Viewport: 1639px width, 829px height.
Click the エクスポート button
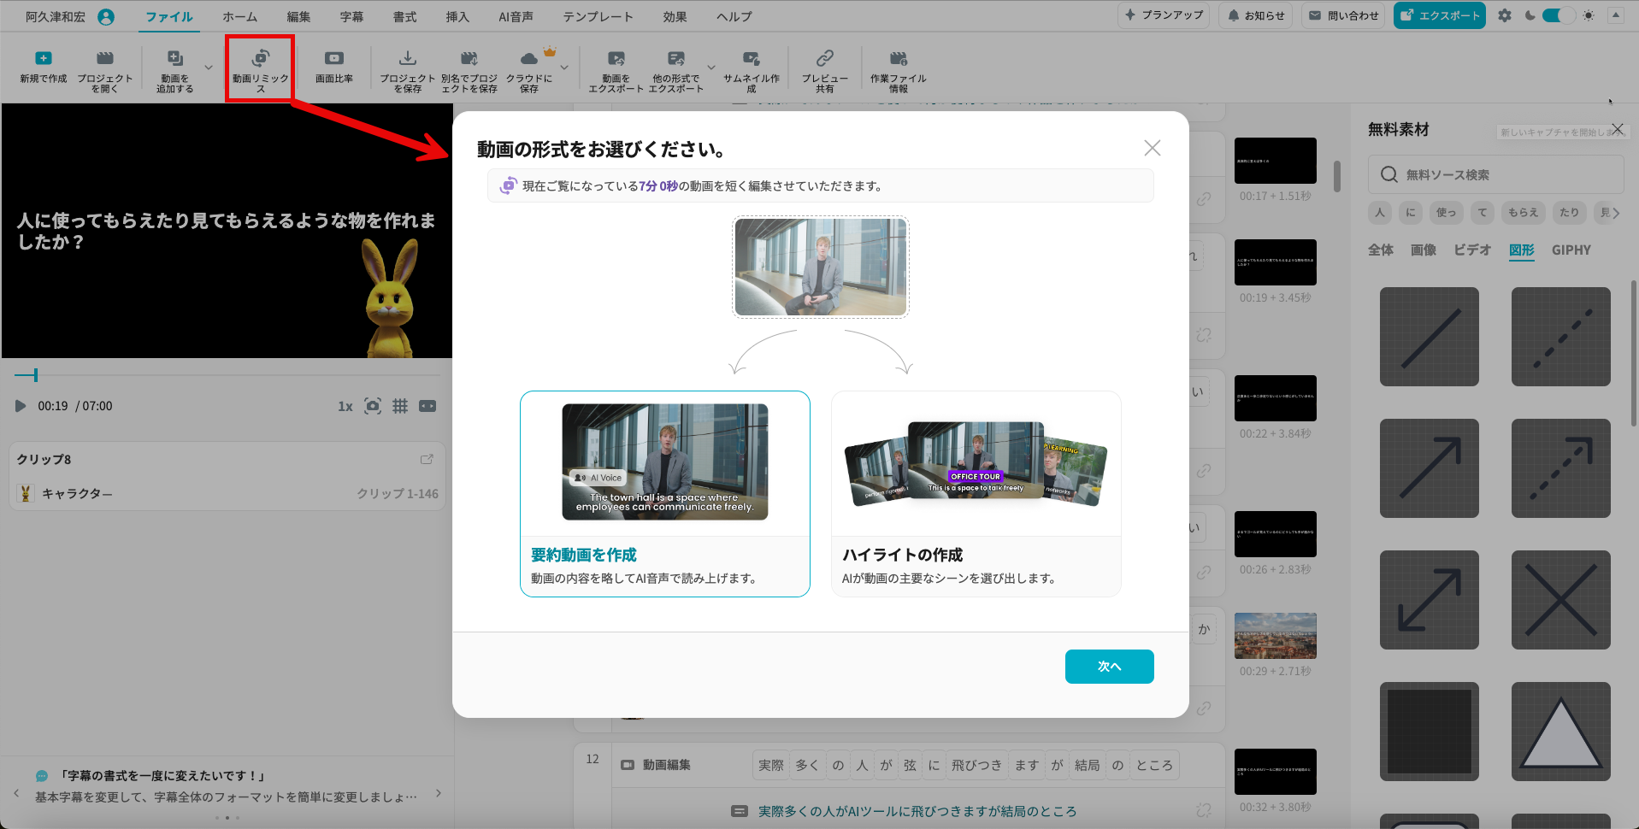tap(1440, 15)
